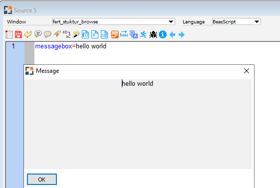Click the 'sql' document icon
The width and height of the screenshot is (280, 188).
click(104, 34)
